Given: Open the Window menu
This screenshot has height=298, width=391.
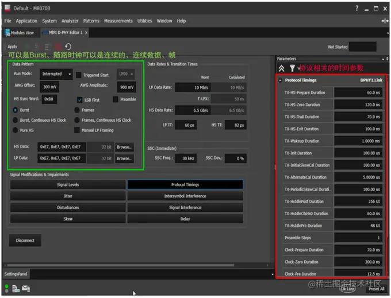Looking at the screenshot, I should tap(164, 21).
